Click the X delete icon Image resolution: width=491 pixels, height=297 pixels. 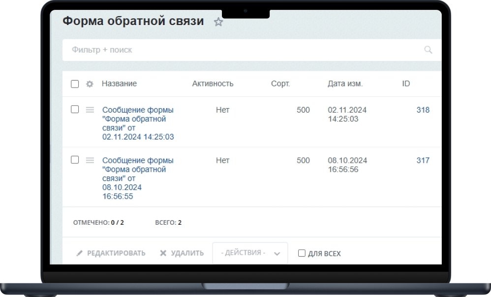coord(164,253)
